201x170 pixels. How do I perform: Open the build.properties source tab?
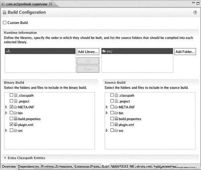point(165,166)
